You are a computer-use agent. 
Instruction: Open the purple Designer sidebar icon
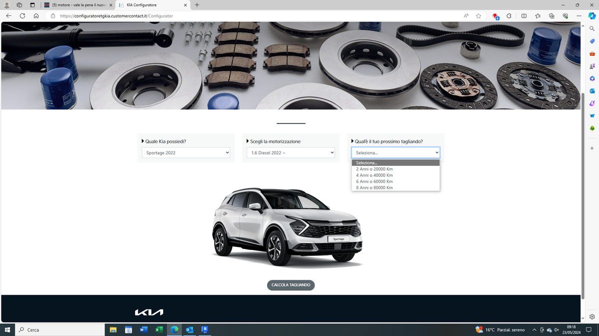pos(592,103)
